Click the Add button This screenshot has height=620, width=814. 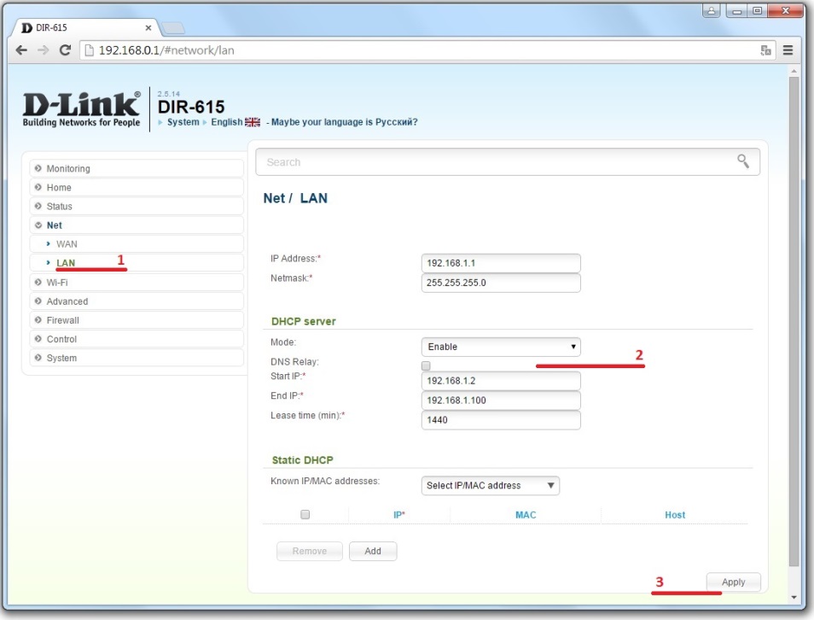pos(373,551)
